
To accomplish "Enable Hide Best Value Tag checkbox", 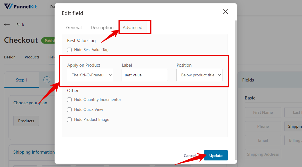I will coord(69,50).
